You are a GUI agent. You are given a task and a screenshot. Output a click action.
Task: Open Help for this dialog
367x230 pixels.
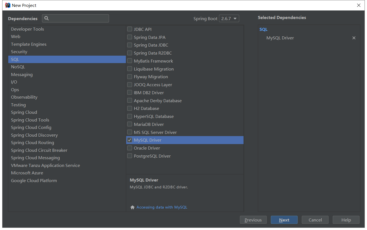coord(346,220)
